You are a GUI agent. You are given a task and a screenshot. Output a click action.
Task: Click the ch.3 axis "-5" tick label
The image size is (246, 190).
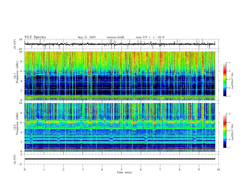click(x=21, y=164)
